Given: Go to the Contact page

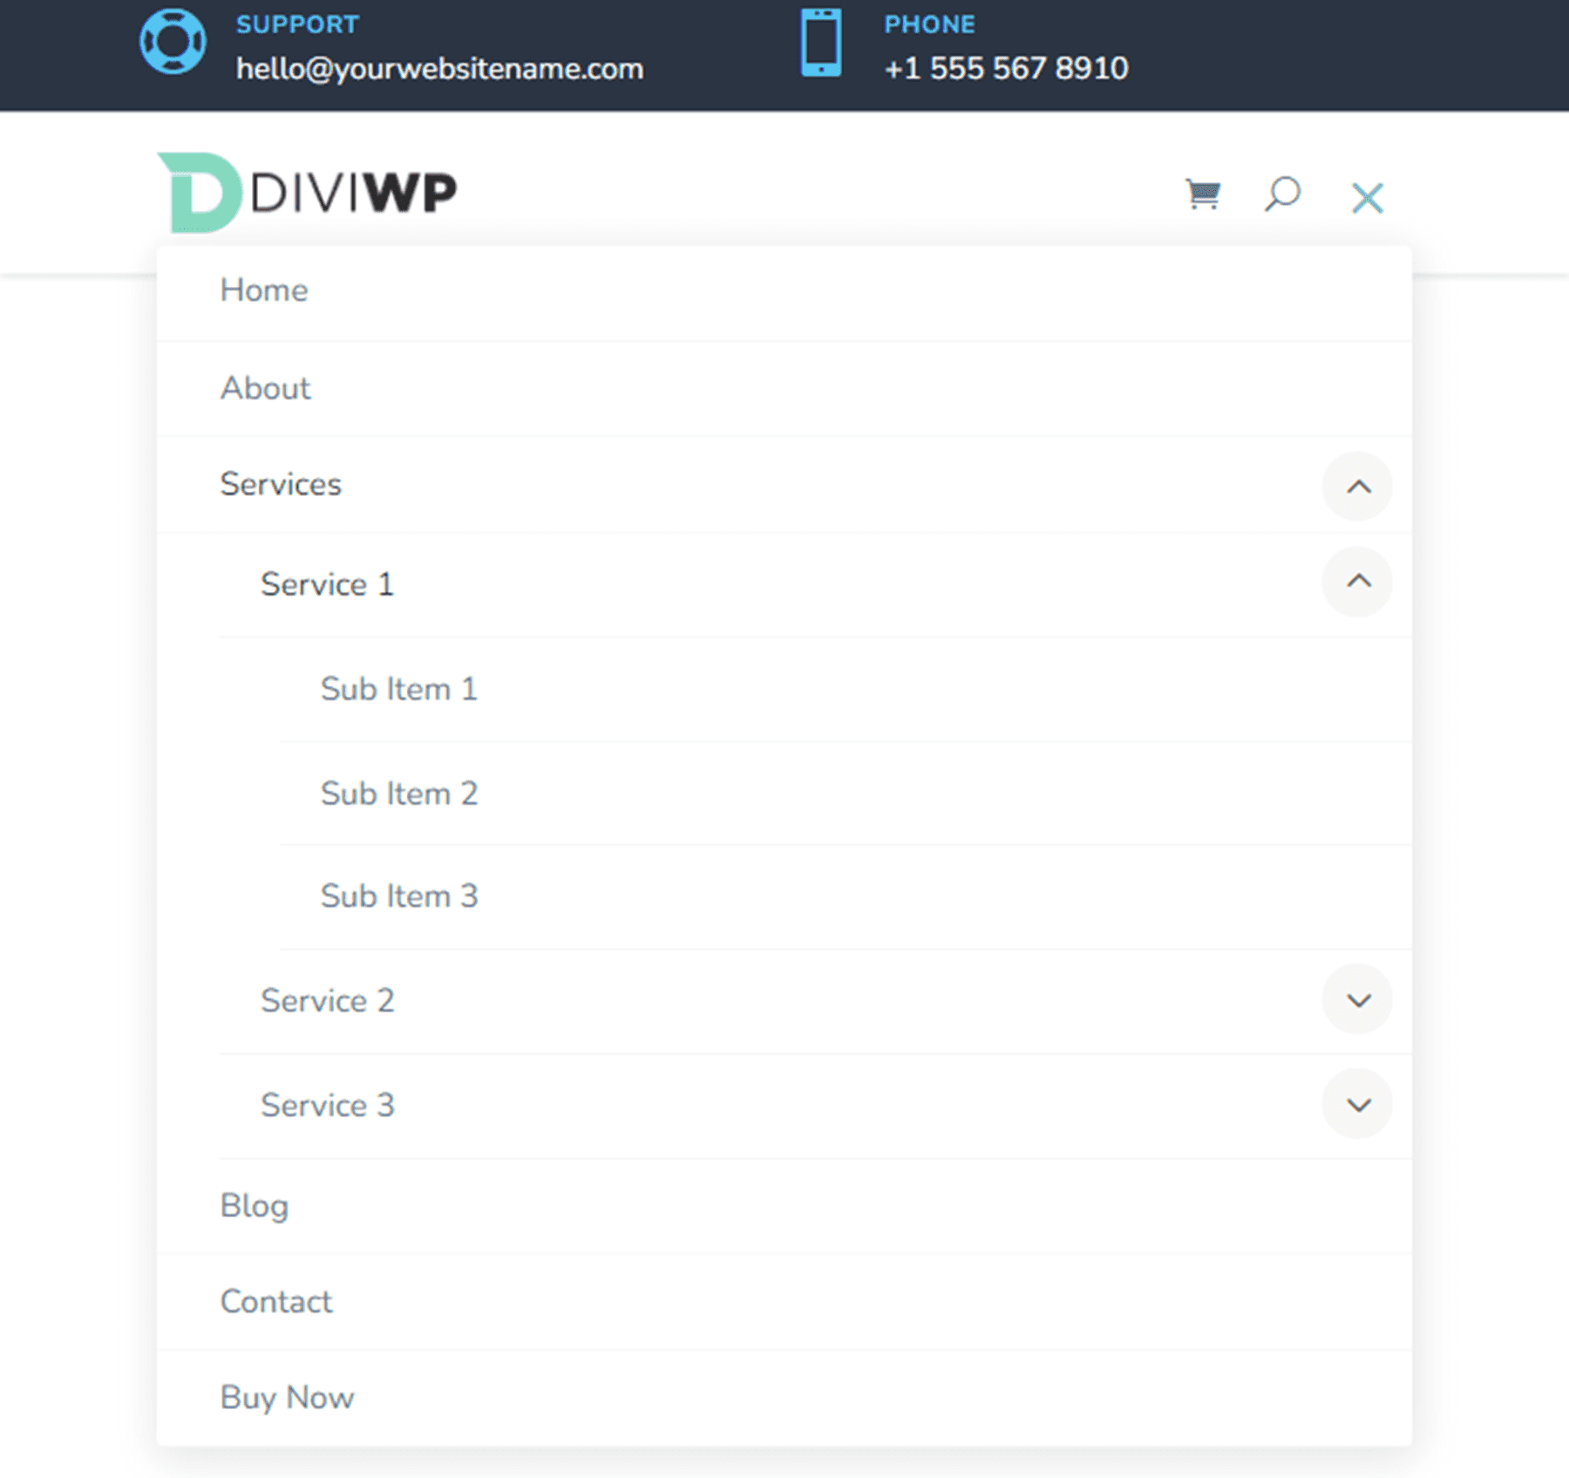Looking at the screenshot, I should 276,1301.
